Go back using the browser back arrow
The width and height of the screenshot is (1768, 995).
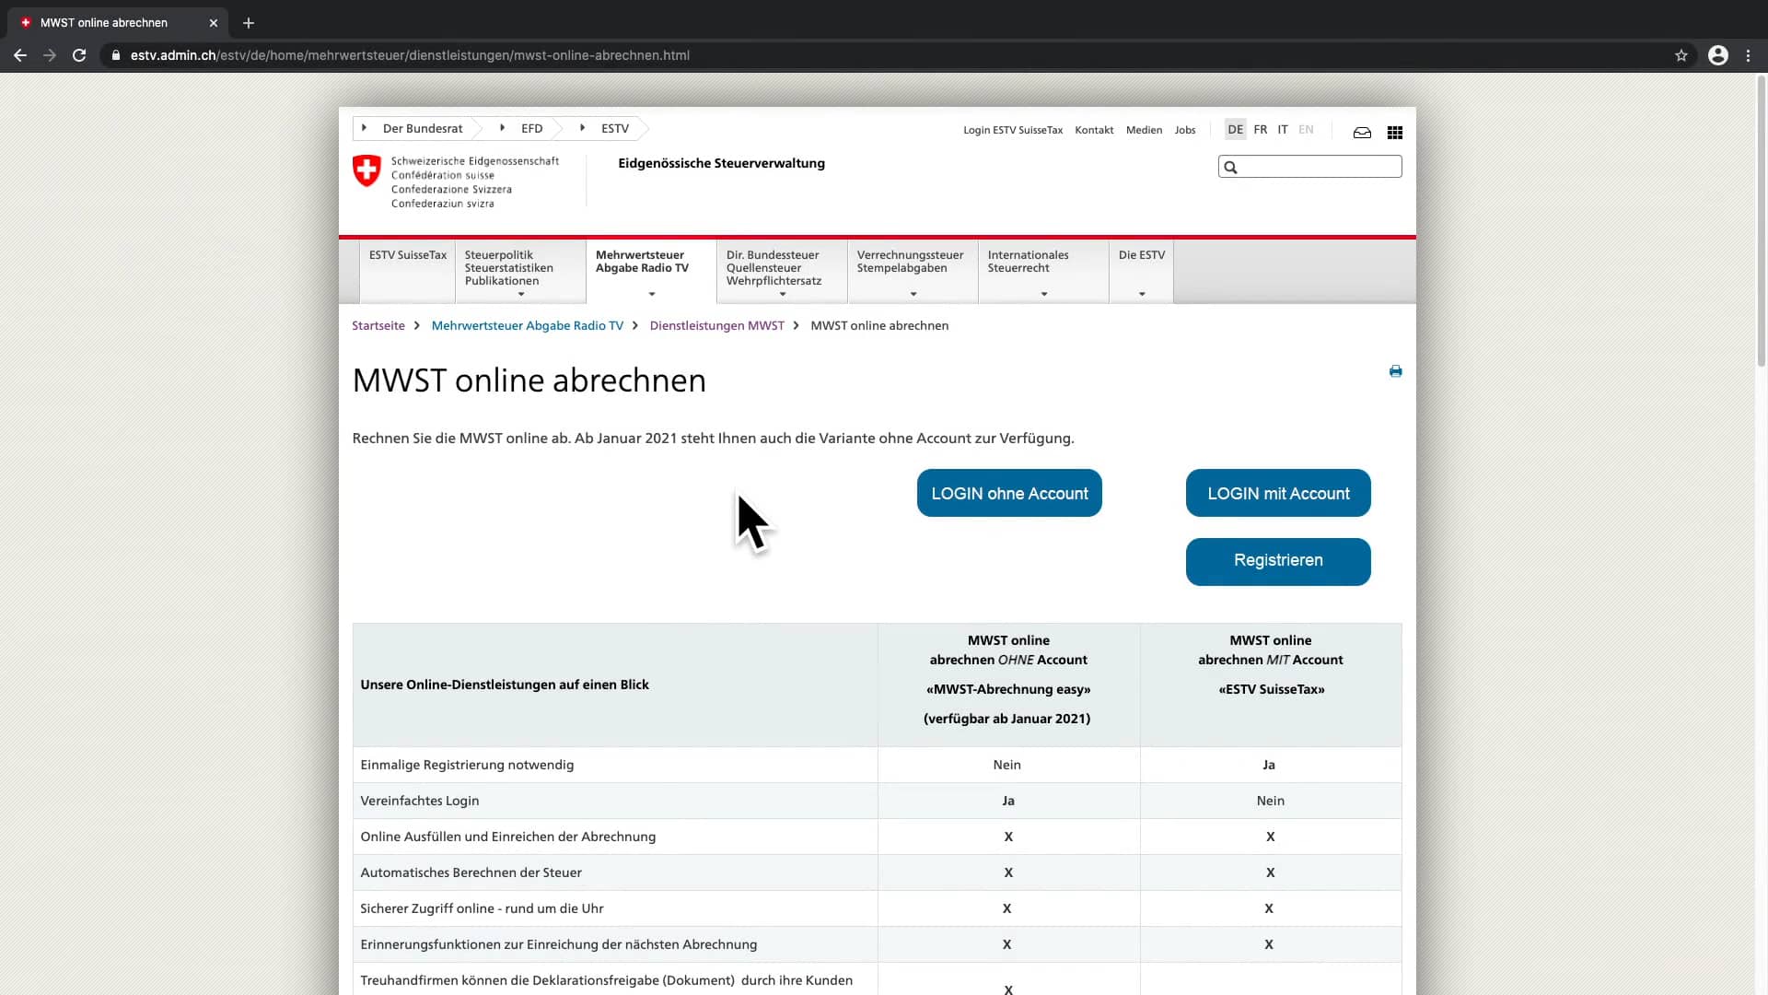click(19, 55)
